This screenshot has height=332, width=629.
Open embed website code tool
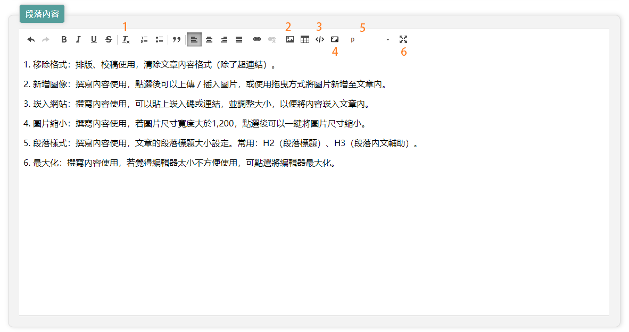320,39
